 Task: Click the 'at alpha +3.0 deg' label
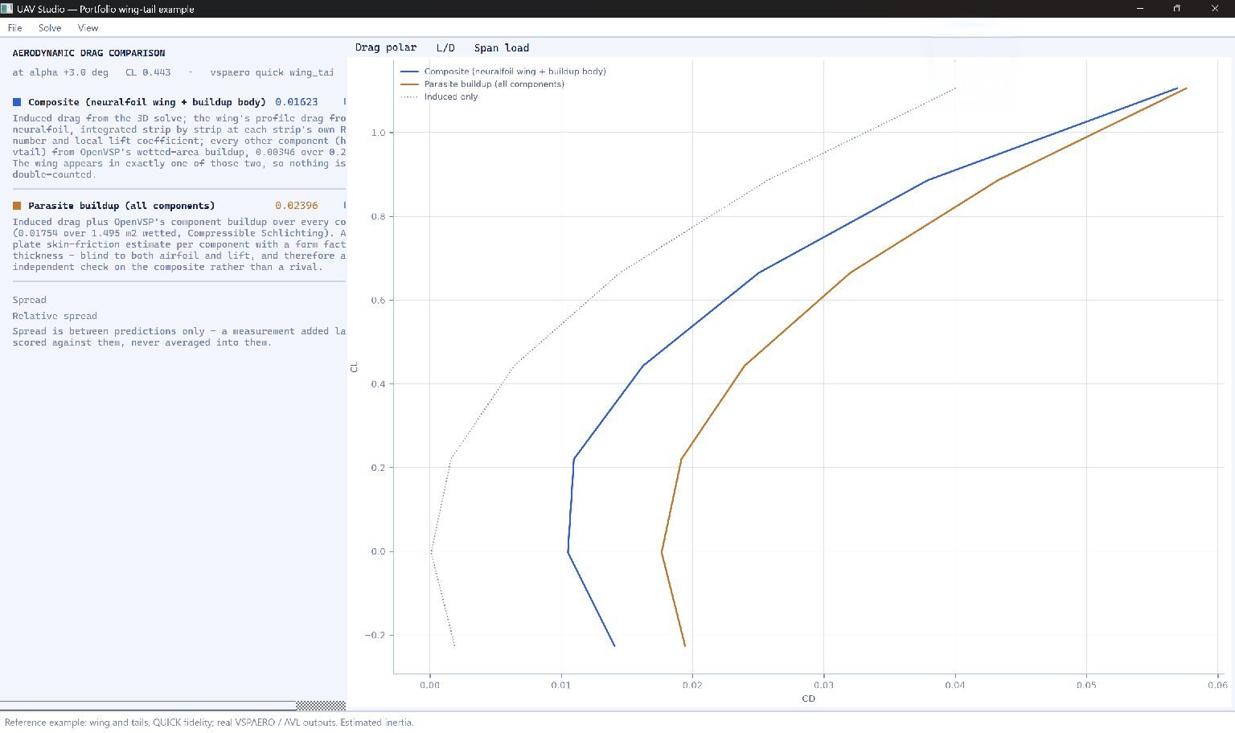(x=60, y=72)
